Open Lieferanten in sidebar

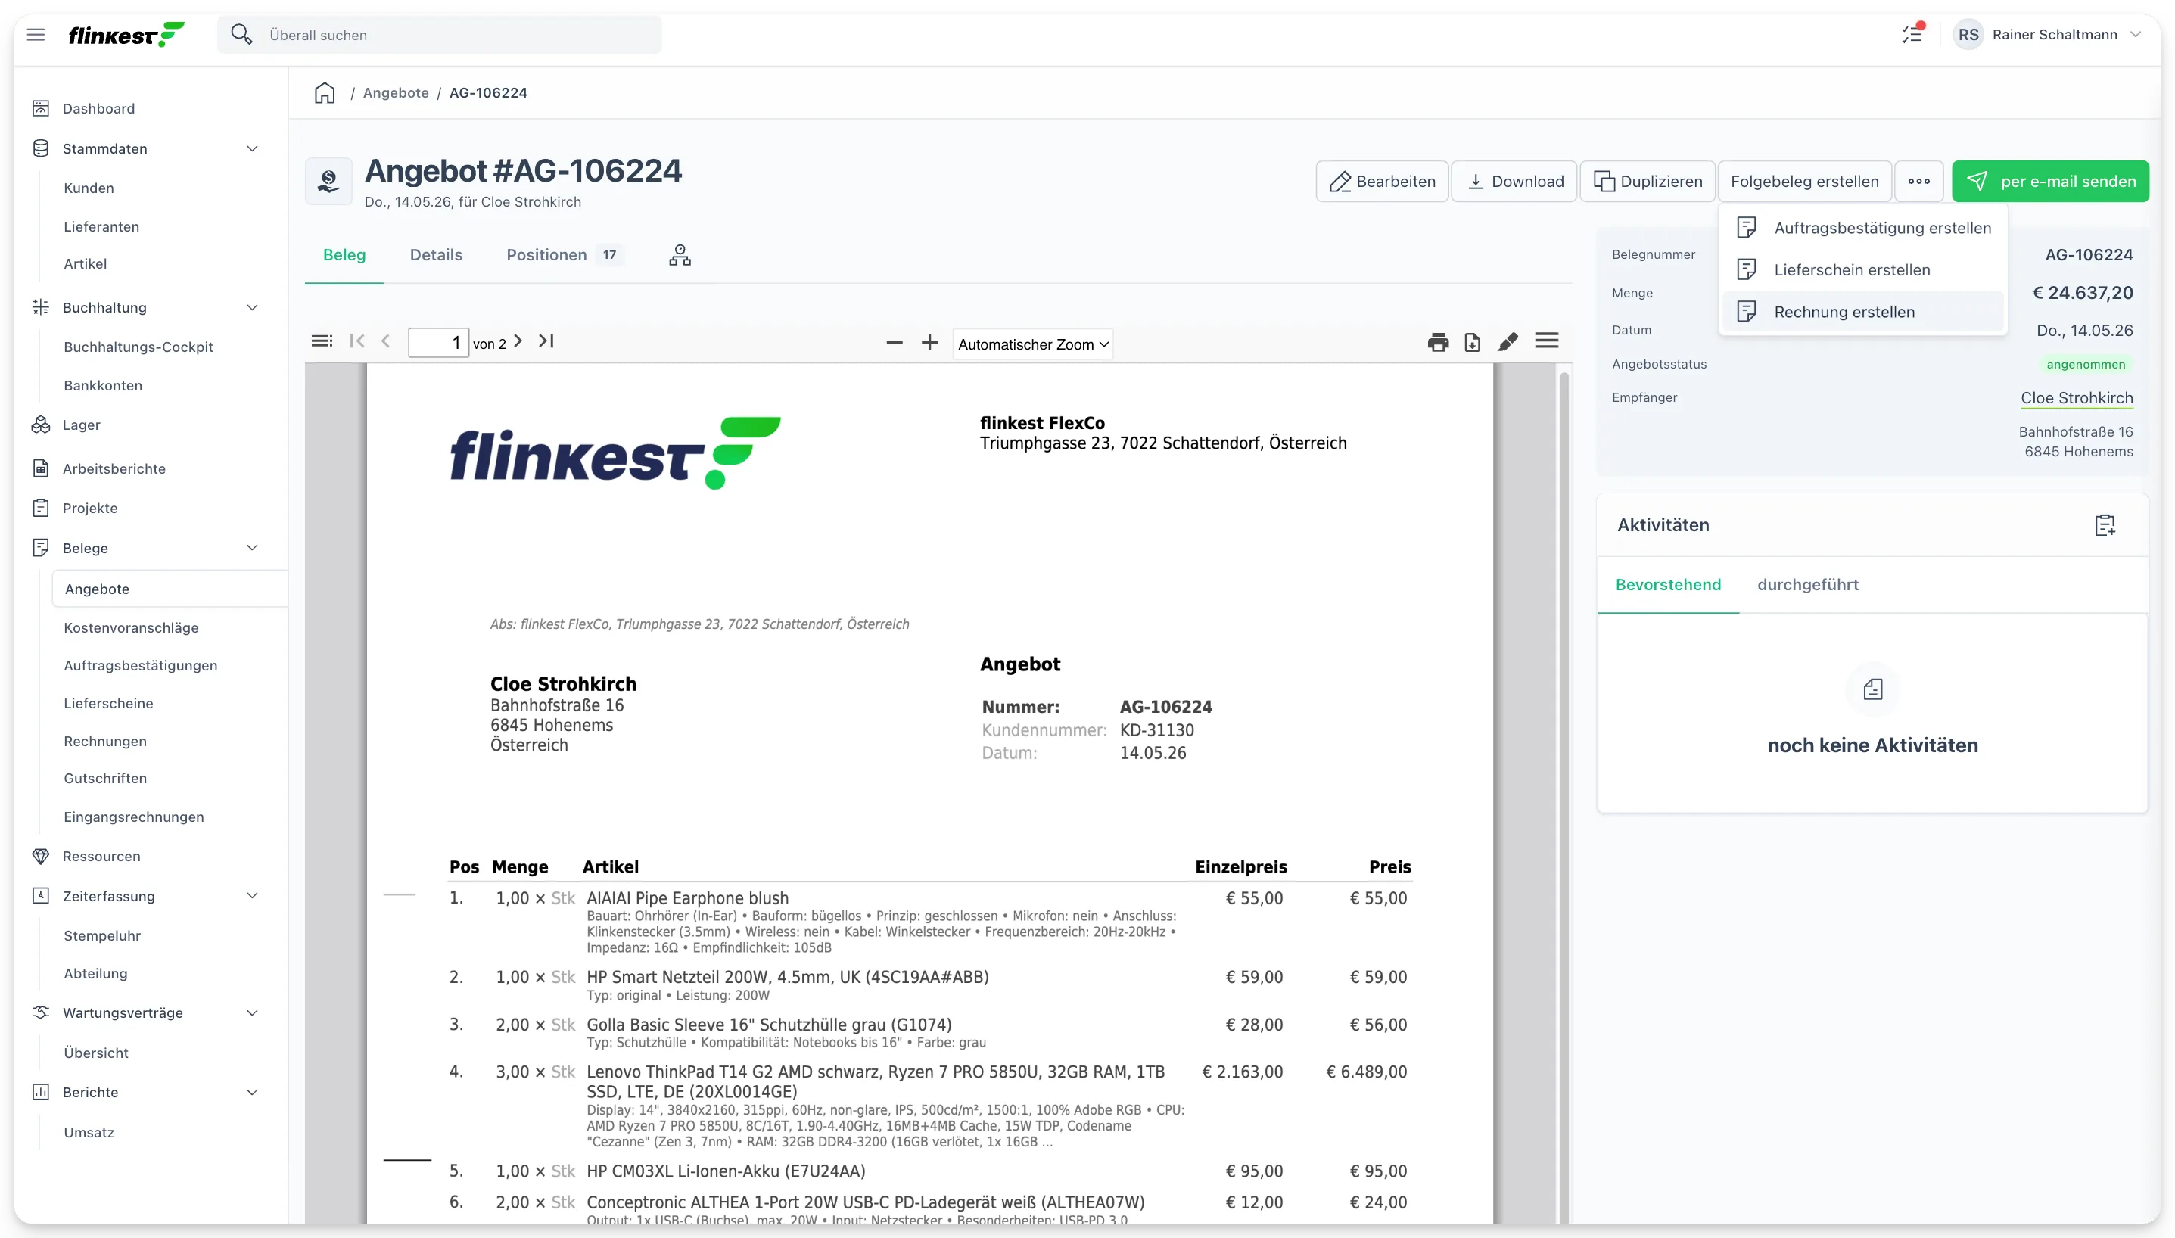[x=101, y=226]
